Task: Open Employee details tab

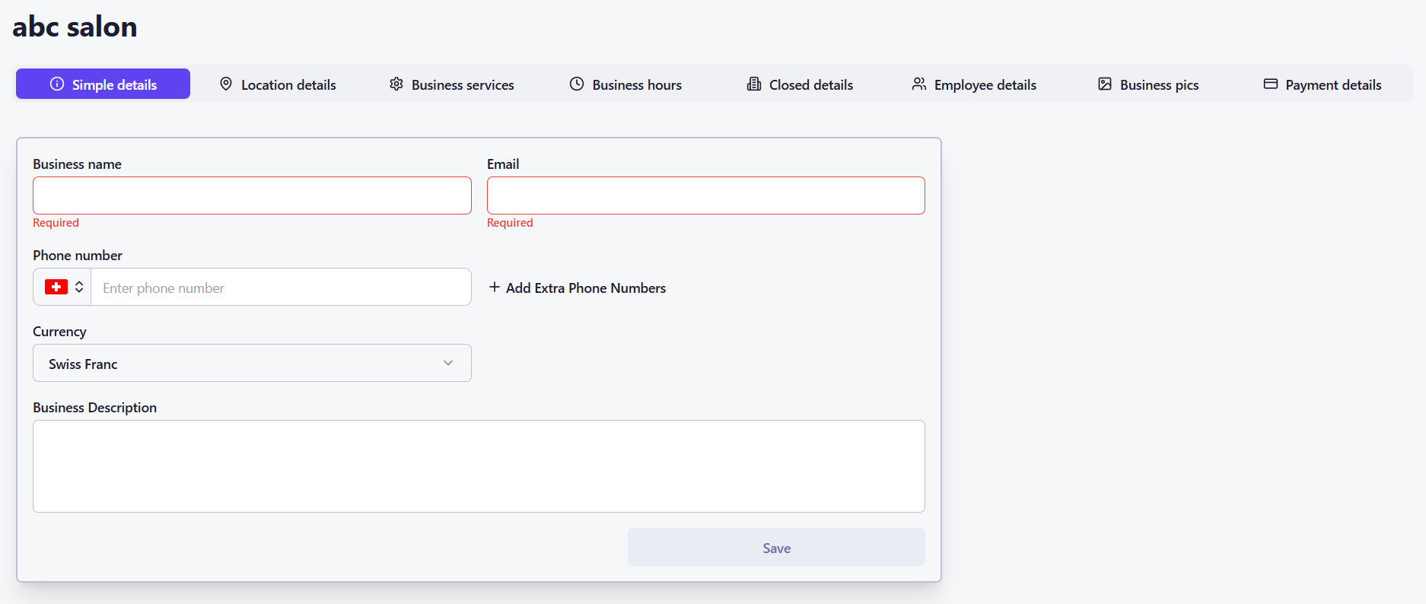Action: 974,84
